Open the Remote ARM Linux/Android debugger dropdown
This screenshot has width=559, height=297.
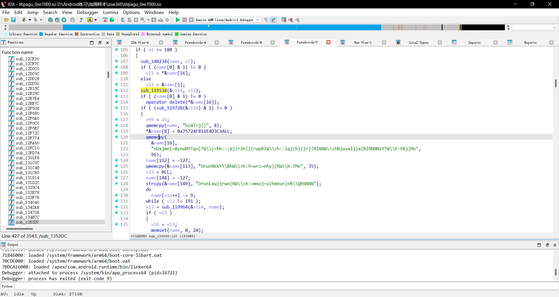pos(228,20)
